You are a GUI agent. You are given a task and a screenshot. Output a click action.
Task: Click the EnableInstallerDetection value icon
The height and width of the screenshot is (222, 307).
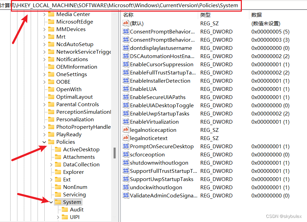(x=126, y=81)
